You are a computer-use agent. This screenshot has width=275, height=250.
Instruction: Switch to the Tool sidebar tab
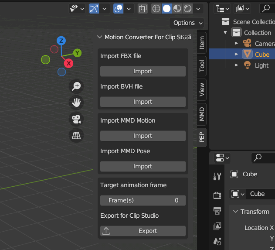pos(202,66)
